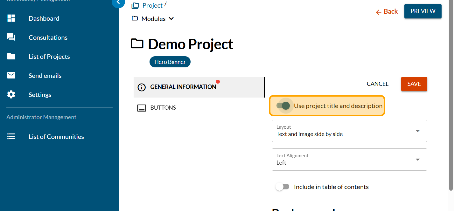This screenshot has width=454, height=211.
Task: Open the Layout dropdown
Action: (x=349, y=131)
